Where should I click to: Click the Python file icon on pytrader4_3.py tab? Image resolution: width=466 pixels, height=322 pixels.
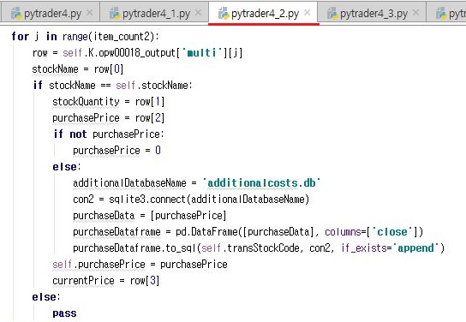tap(332, 14)
